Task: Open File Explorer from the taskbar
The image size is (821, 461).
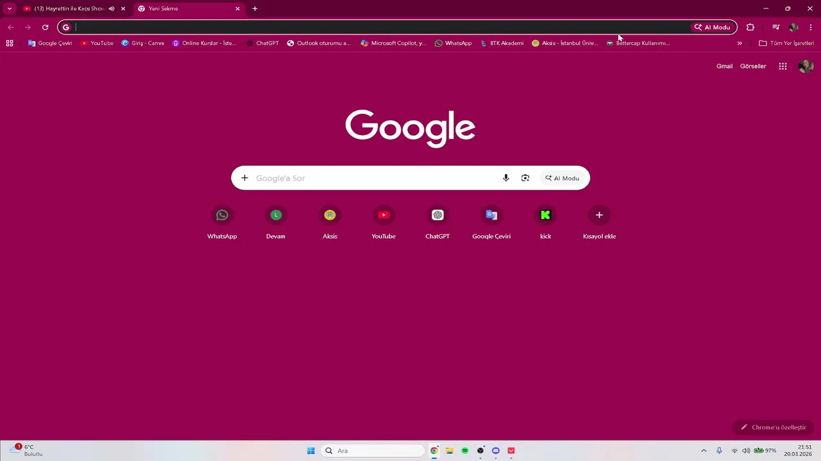Action: tap(450, 451)
